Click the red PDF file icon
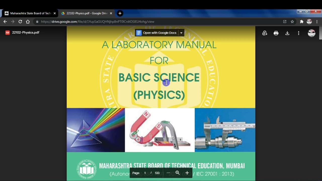This screenshot has height=181, width=322. [8, 32]
